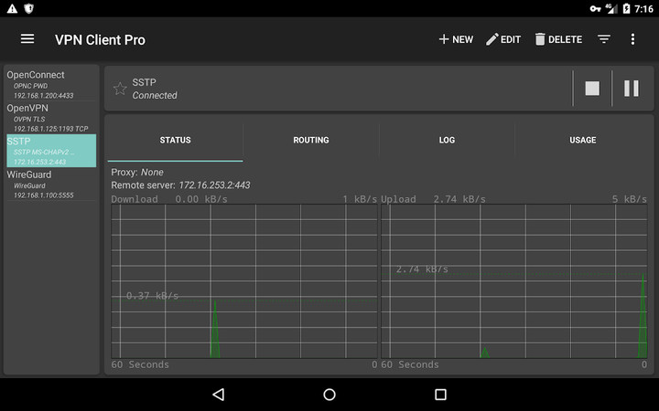Click the Upload speed graph
The image size is (659, 411).
coord(514,281)
